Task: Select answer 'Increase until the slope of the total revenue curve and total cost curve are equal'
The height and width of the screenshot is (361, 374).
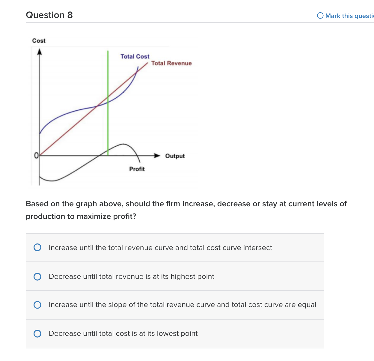Action: [x=37, y=305]
